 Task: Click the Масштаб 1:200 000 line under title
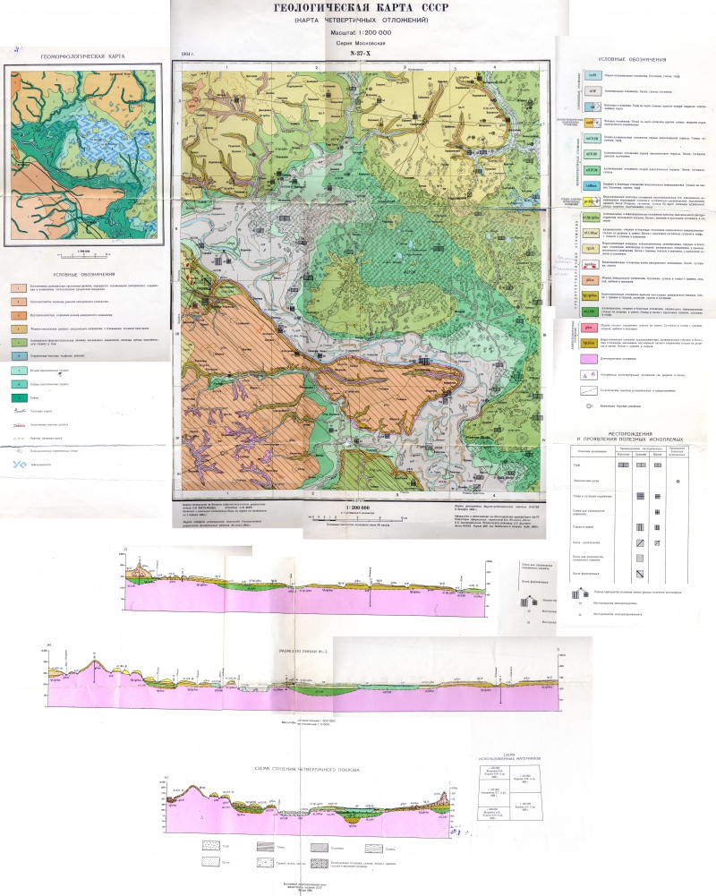[362, 32]
